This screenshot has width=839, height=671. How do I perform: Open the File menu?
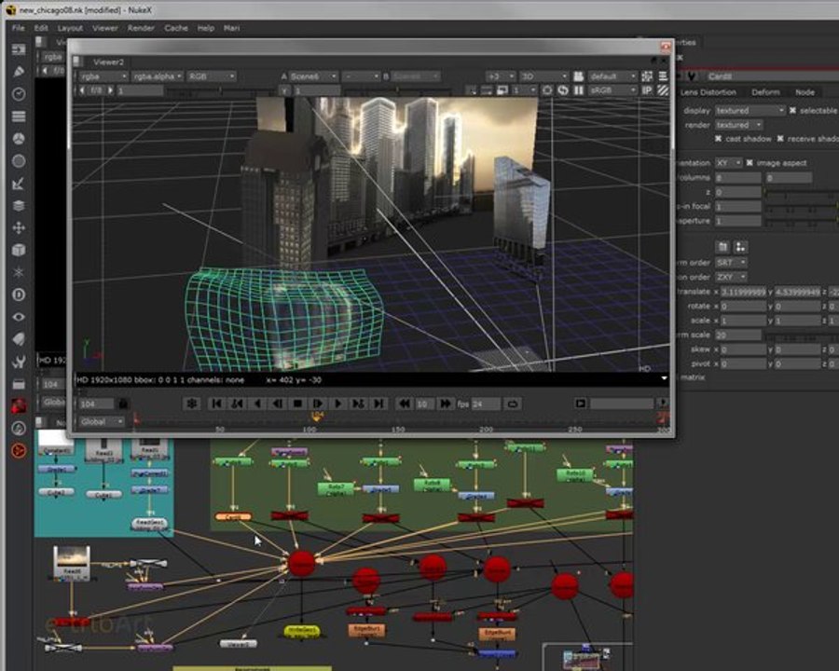(x=19, y=28)
